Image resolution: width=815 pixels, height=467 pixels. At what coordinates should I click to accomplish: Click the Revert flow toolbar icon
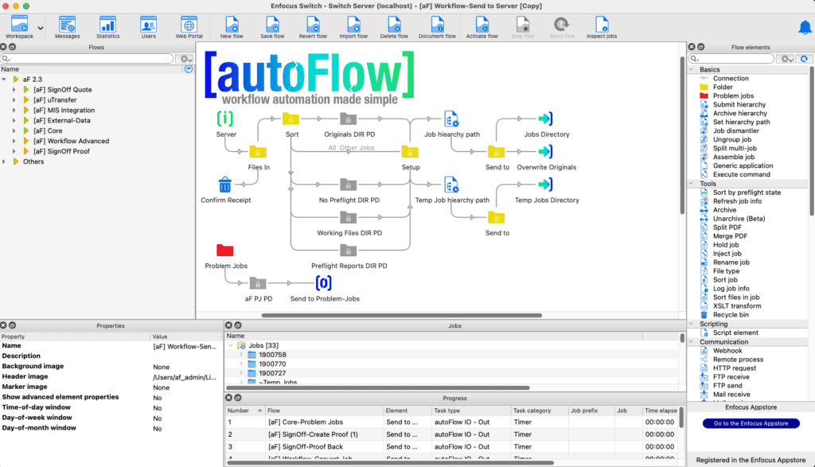pyautogui.click(x=313, y=27)
